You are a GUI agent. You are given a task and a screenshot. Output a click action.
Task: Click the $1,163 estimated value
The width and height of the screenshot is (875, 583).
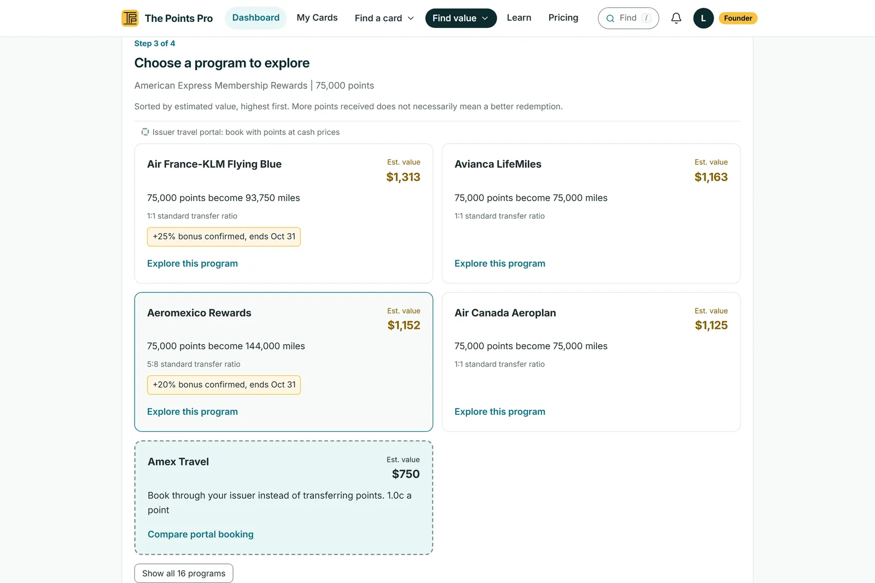[x=711, y=177]
